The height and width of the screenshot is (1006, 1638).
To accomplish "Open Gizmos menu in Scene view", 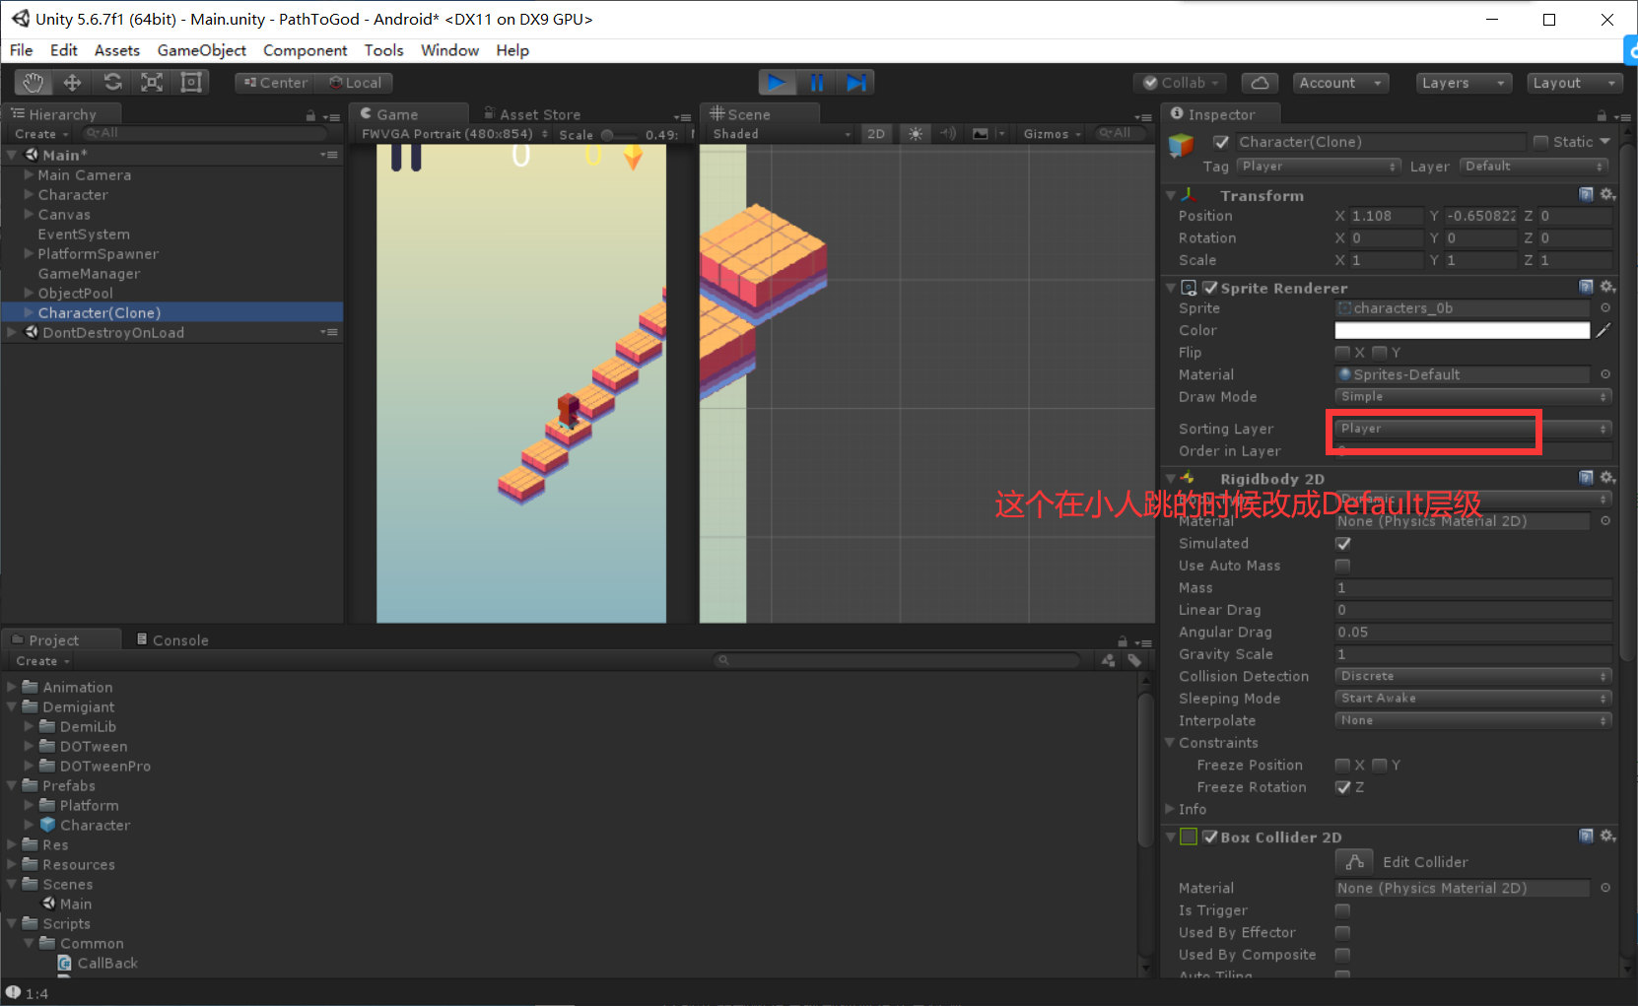I will click(x=1052, y=134).
